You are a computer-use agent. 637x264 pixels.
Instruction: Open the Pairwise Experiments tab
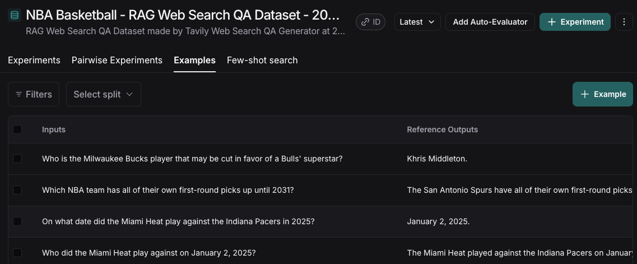pos(117,60)
